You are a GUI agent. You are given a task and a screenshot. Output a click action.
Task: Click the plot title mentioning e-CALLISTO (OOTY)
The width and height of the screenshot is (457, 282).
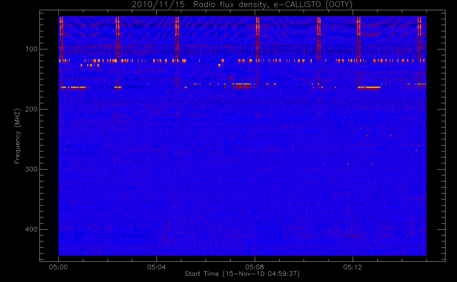242,5
